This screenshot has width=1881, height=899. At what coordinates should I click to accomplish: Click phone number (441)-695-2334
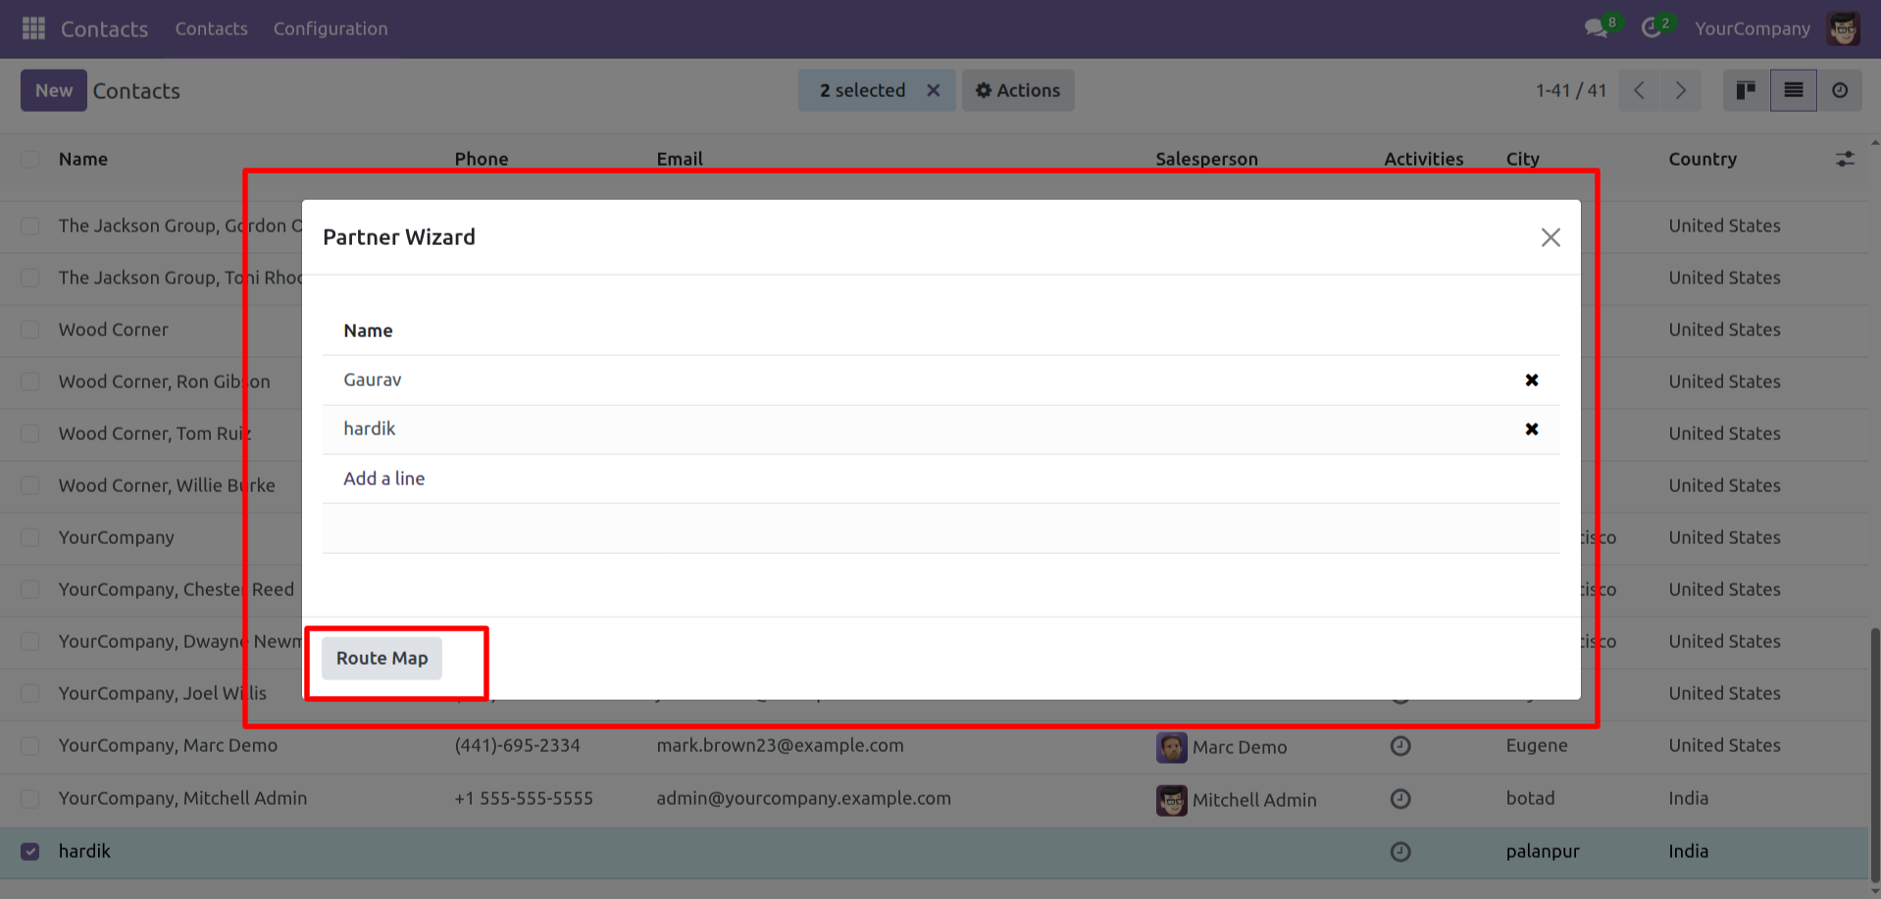pyautogui.click(x=517, y=745)
